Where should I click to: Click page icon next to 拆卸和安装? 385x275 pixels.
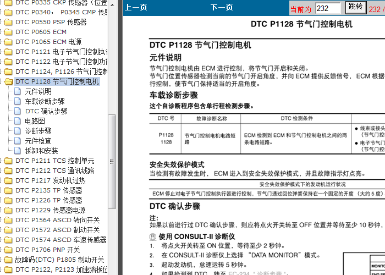[18, 151]
